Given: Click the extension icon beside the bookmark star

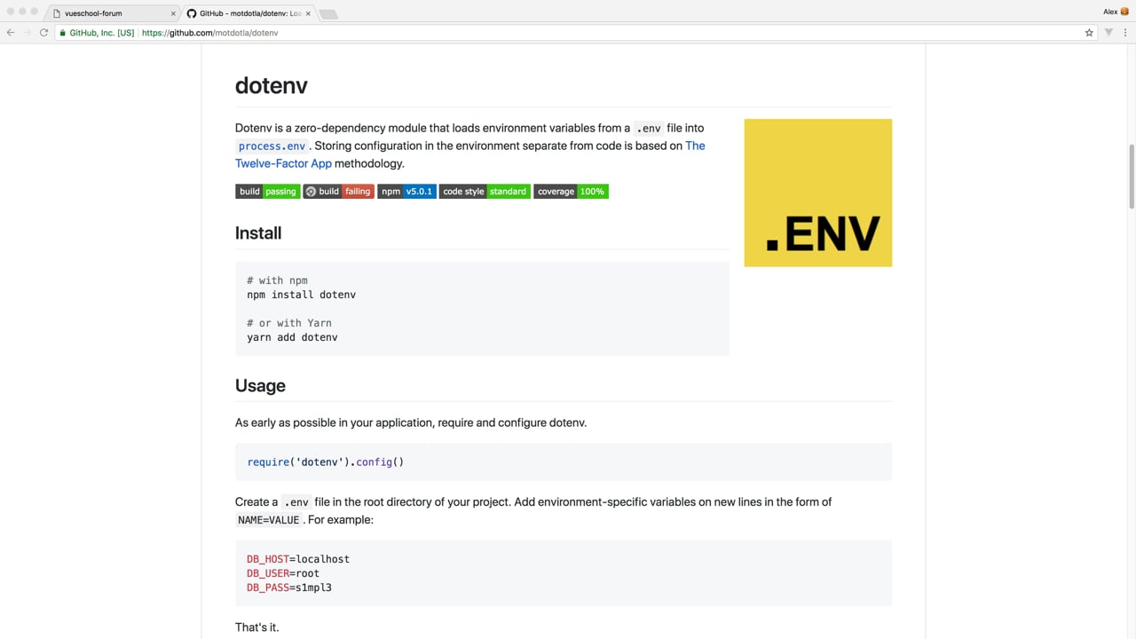Looking at the screenshot, I should 1108,32.
